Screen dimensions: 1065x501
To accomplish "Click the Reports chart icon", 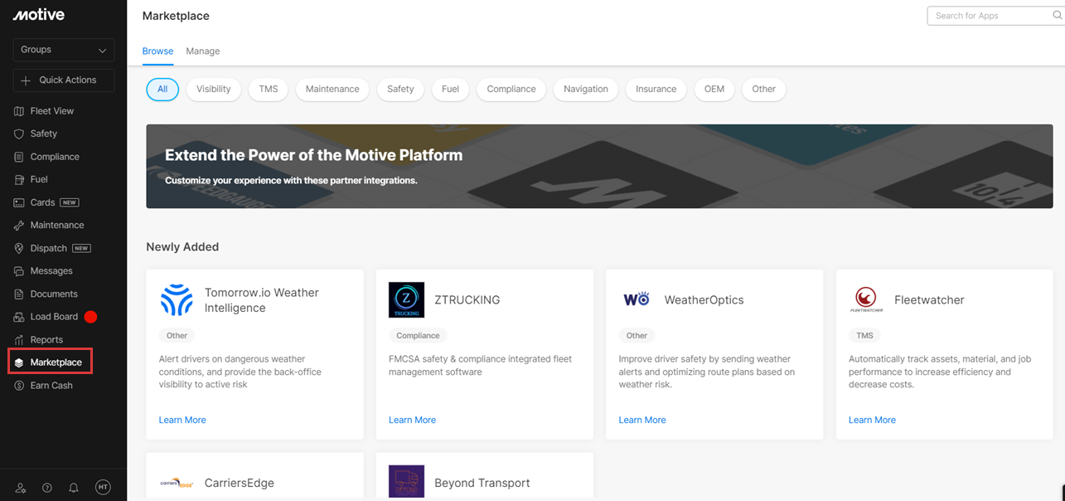I will 19,340.
